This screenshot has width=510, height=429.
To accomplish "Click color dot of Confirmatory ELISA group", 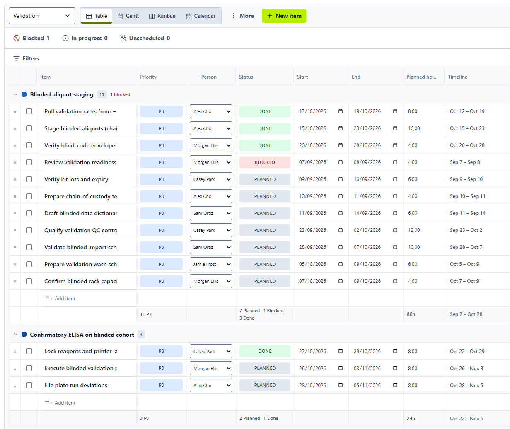I will [x=24, y=335].
